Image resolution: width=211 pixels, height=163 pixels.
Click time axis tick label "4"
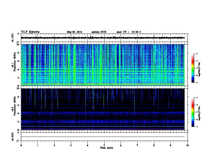coord(88,145)
